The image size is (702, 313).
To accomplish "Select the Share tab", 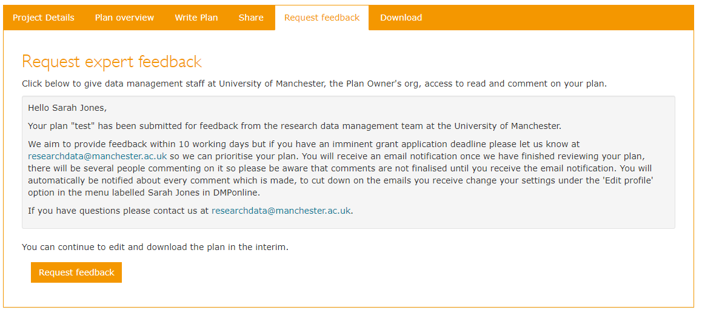I will click(251, 18).
